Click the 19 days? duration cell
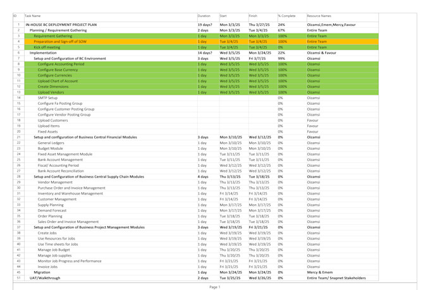 tap(205, 25)
